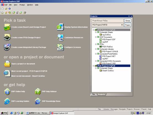Collapse the PCBs folder node
Viewport: 153px width, 115px height.
(96, 44)
